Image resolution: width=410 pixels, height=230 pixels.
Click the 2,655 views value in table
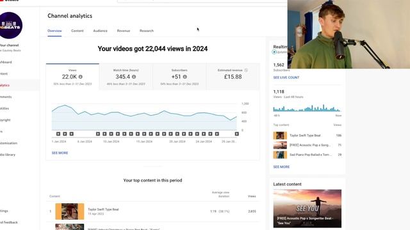click(252, 211)
